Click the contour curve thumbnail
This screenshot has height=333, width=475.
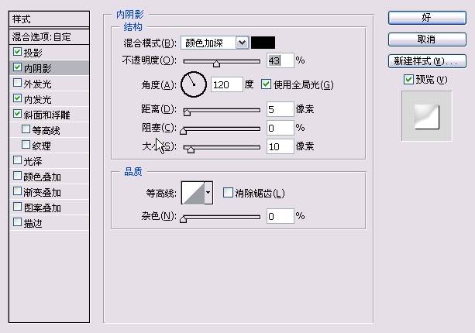(193, 193)
